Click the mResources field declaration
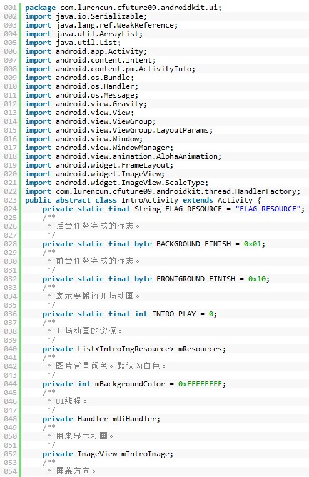Screen dimensions: 309x477 coord(134,349)
